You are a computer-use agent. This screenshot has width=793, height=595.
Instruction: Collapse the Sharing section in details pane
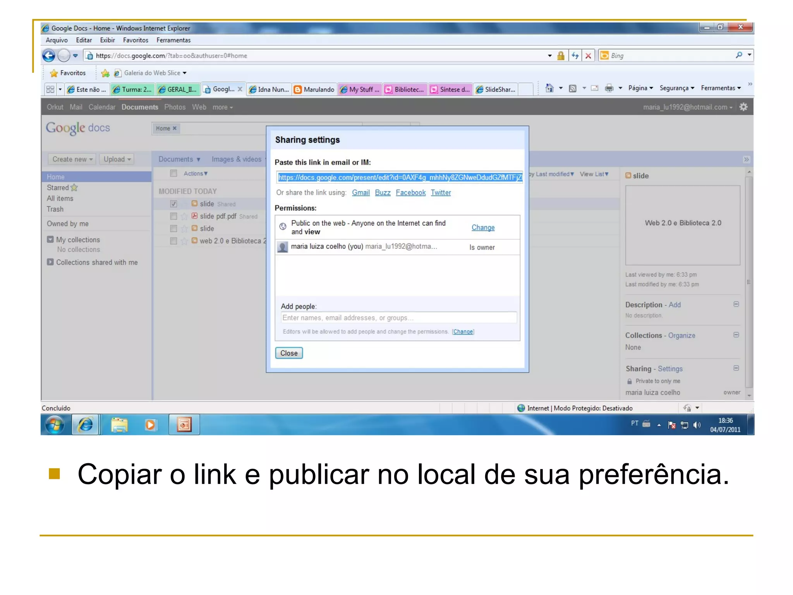(736, 368)
